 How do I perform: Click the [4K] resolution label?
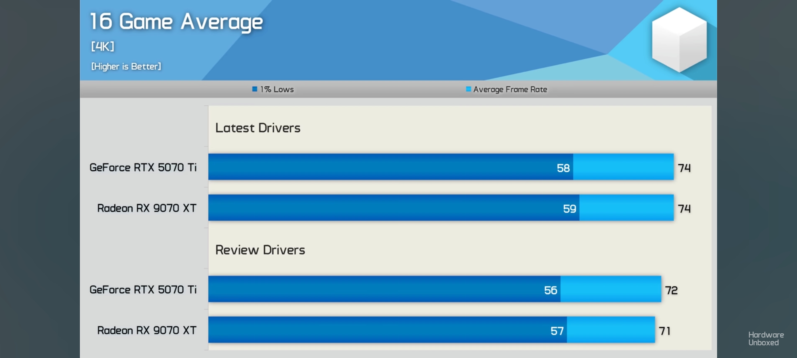tap(102, 47)
